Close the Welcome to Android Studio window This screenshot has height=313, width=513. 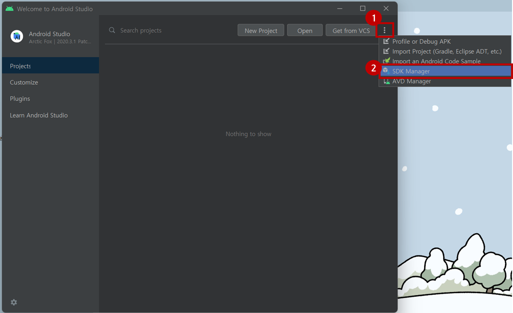(x=386, y=9)
